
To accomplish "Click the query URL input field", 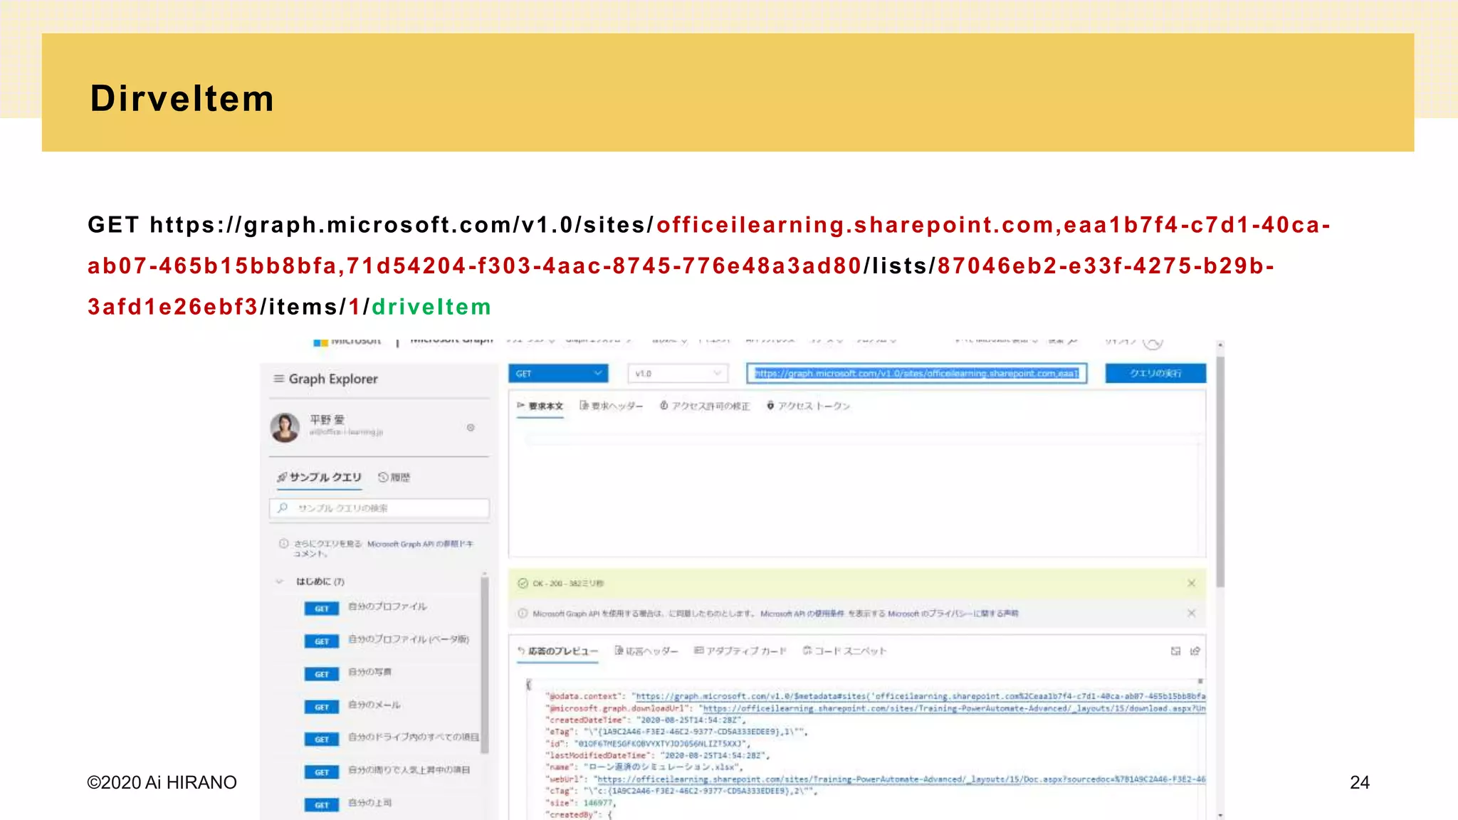I will coord(917,373).
